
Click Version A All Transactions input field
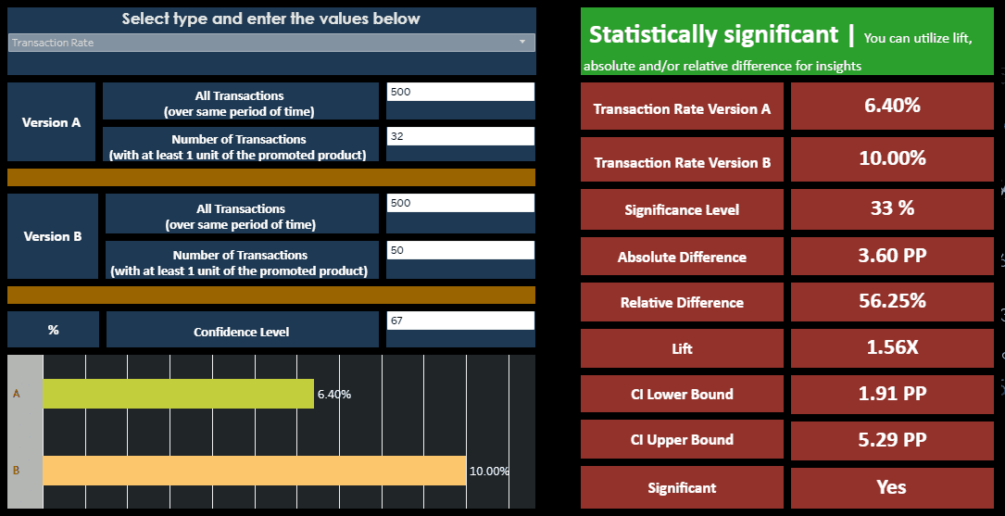tap(460, 92)
